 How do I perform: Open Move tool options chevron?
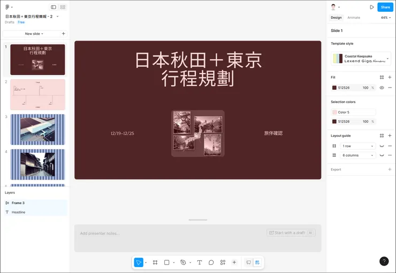tap(146, 263)
